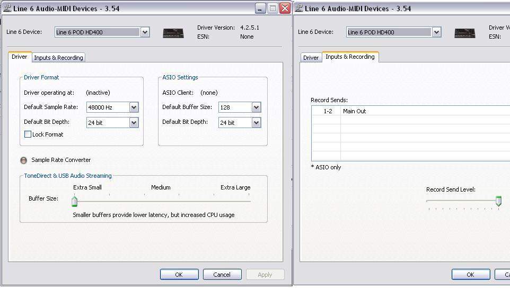The width and height of the screenshot is (510, 290).
Task: Click the ToneDirect Buffer Size slider handle
Action: pos(75,201)
